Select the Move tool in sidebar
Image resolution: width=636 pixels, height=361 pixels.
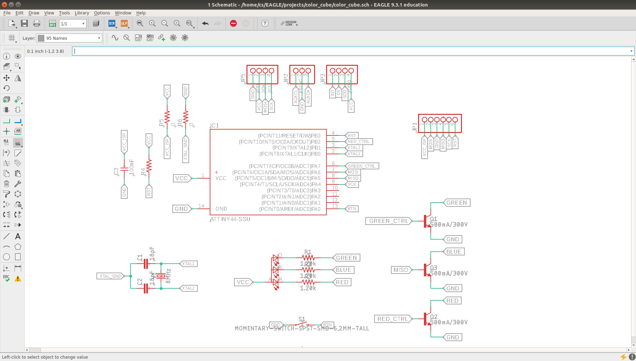click(7, 78)
